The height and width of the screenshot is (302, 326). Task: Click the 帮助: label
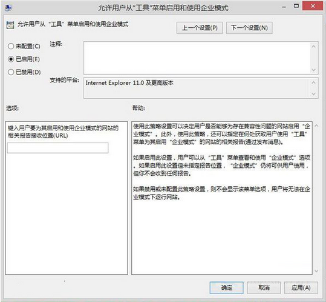tap(139, 108)
